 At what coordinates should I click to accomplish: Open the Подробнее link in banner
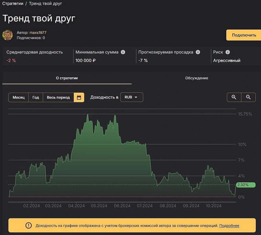tap(229, 226)
